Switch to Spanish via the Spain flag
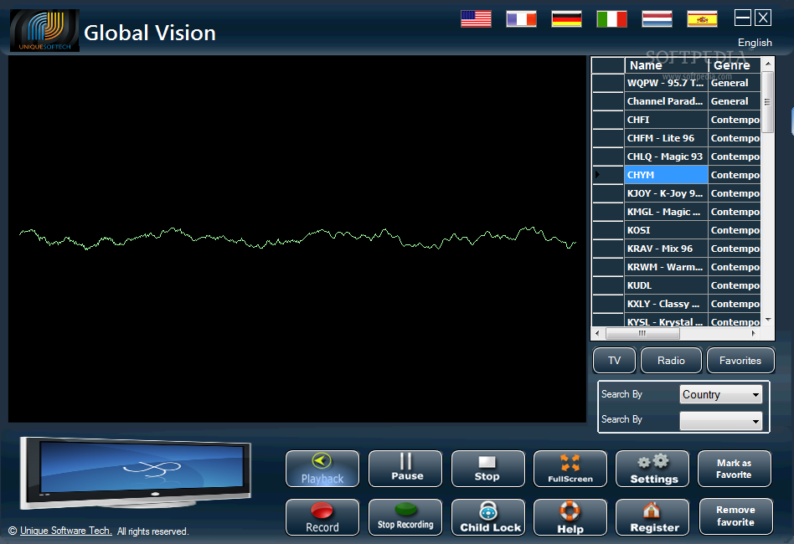The height and width of the screenshot is (544, 794). point(703,18)
